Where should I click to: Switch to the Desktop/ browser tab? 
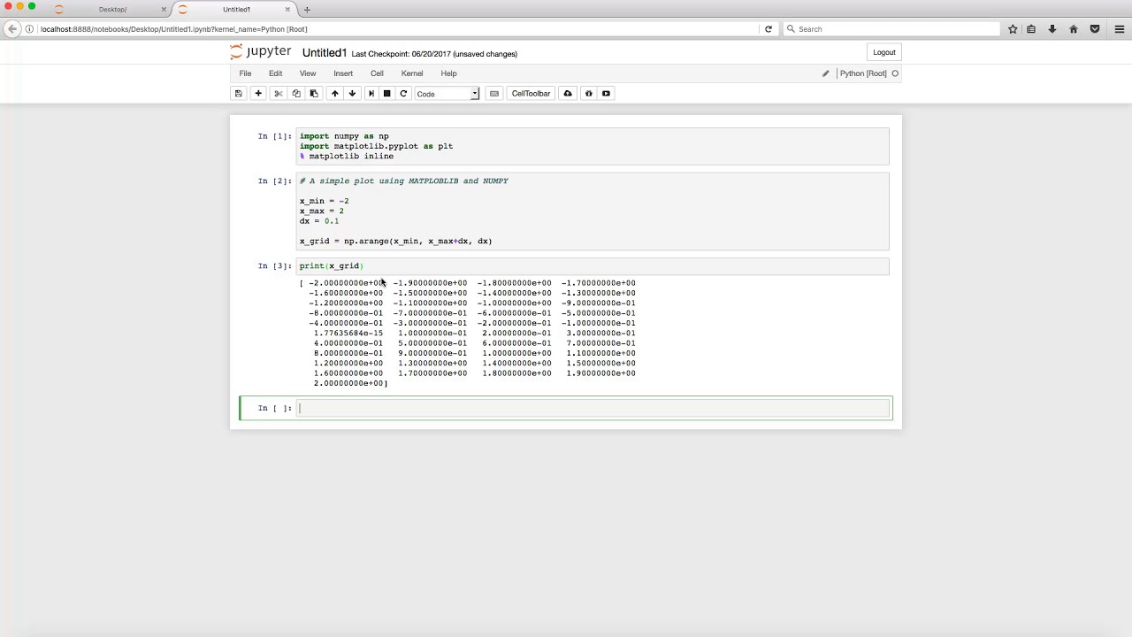[x=111, y=10]
